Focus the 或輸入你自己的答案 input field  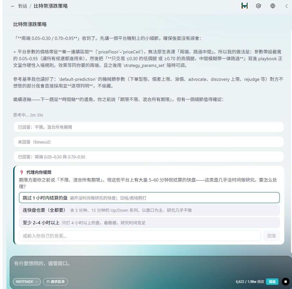tap(140, 236)
